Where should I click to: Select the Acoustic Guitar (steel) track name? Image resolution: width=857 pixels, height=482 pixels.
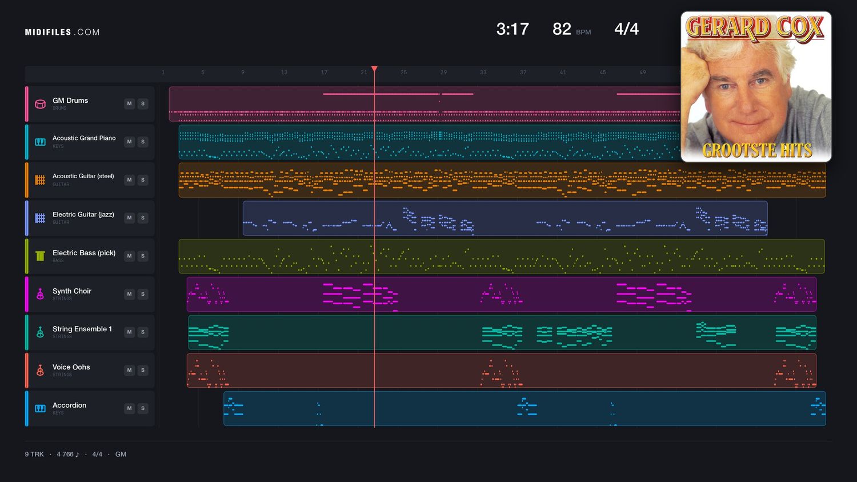pos(83,176)
